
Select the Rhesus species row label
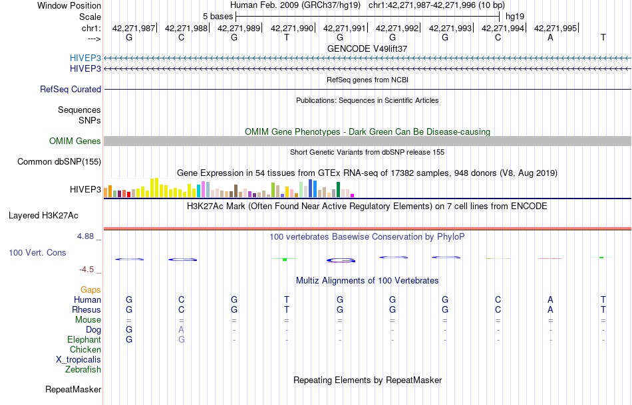coord(86,309)
